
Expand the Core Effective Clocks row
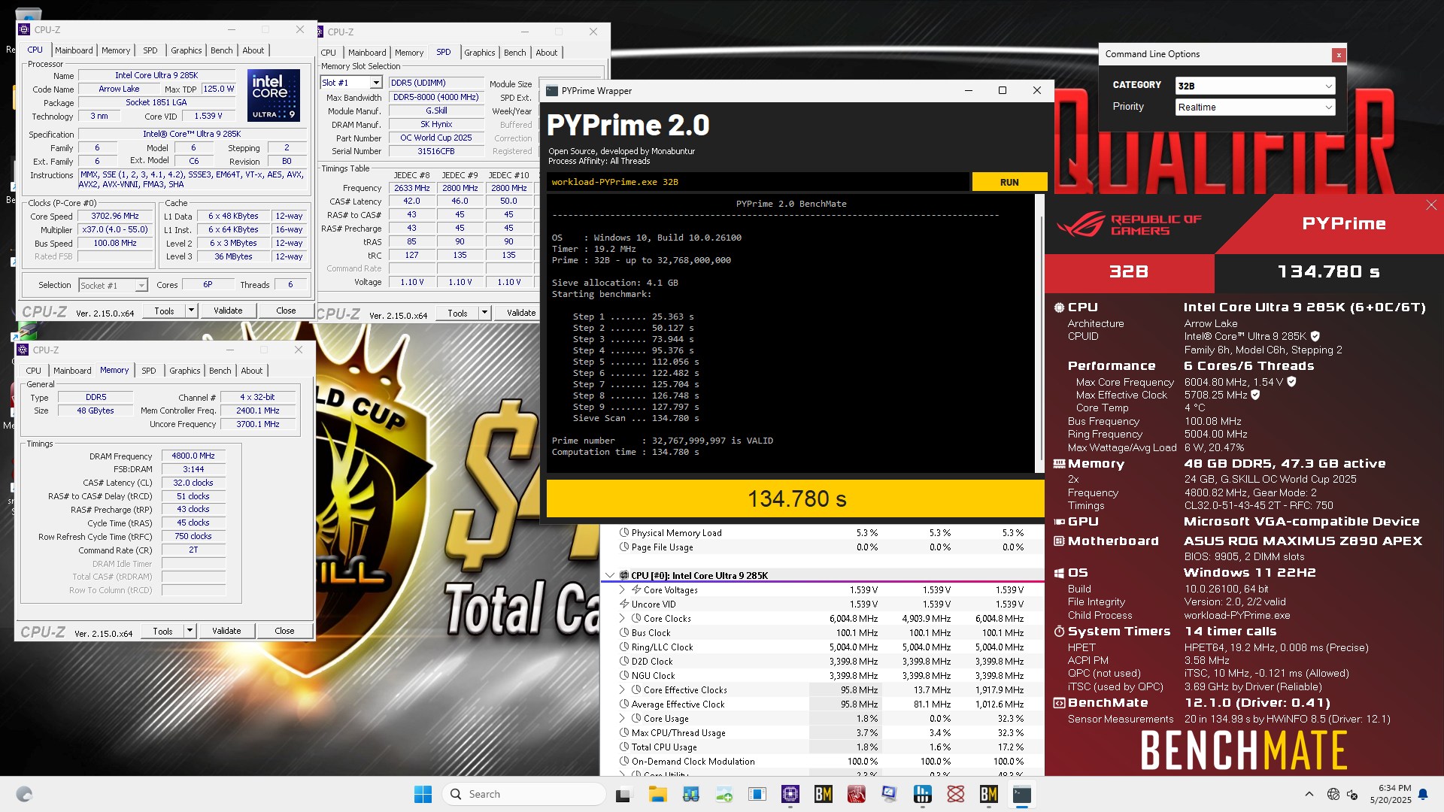coord(622,689)
